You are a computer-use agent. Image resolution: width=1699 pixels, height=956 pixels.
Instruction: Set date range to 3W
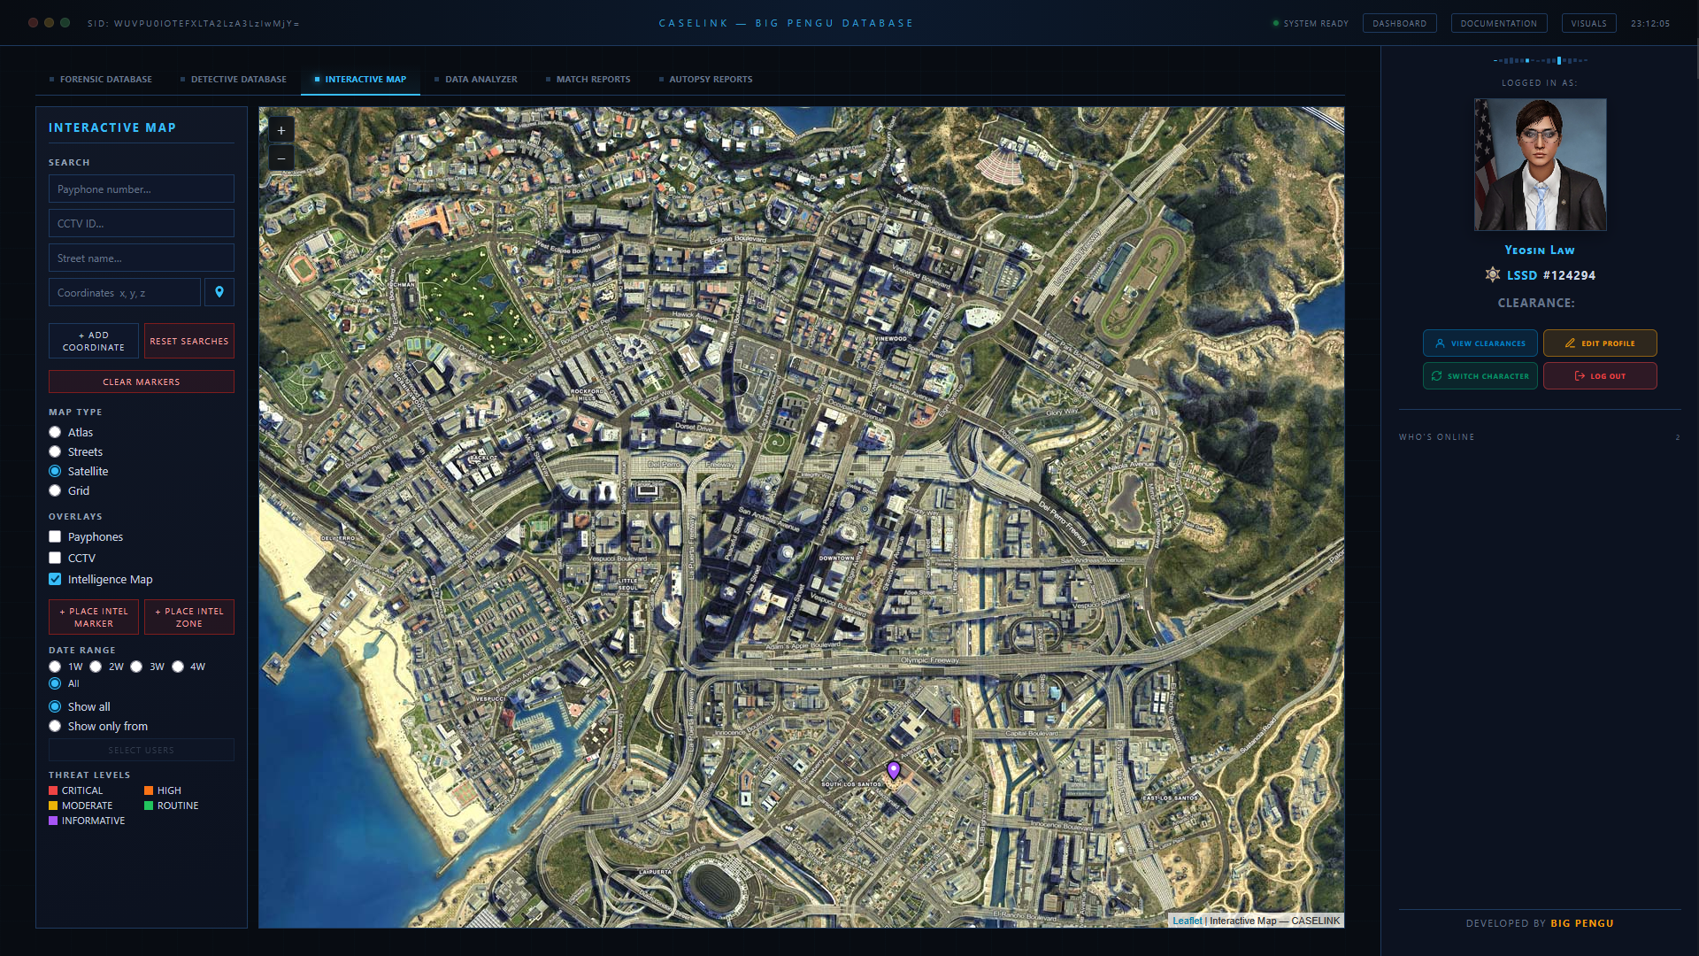(136, 667)
